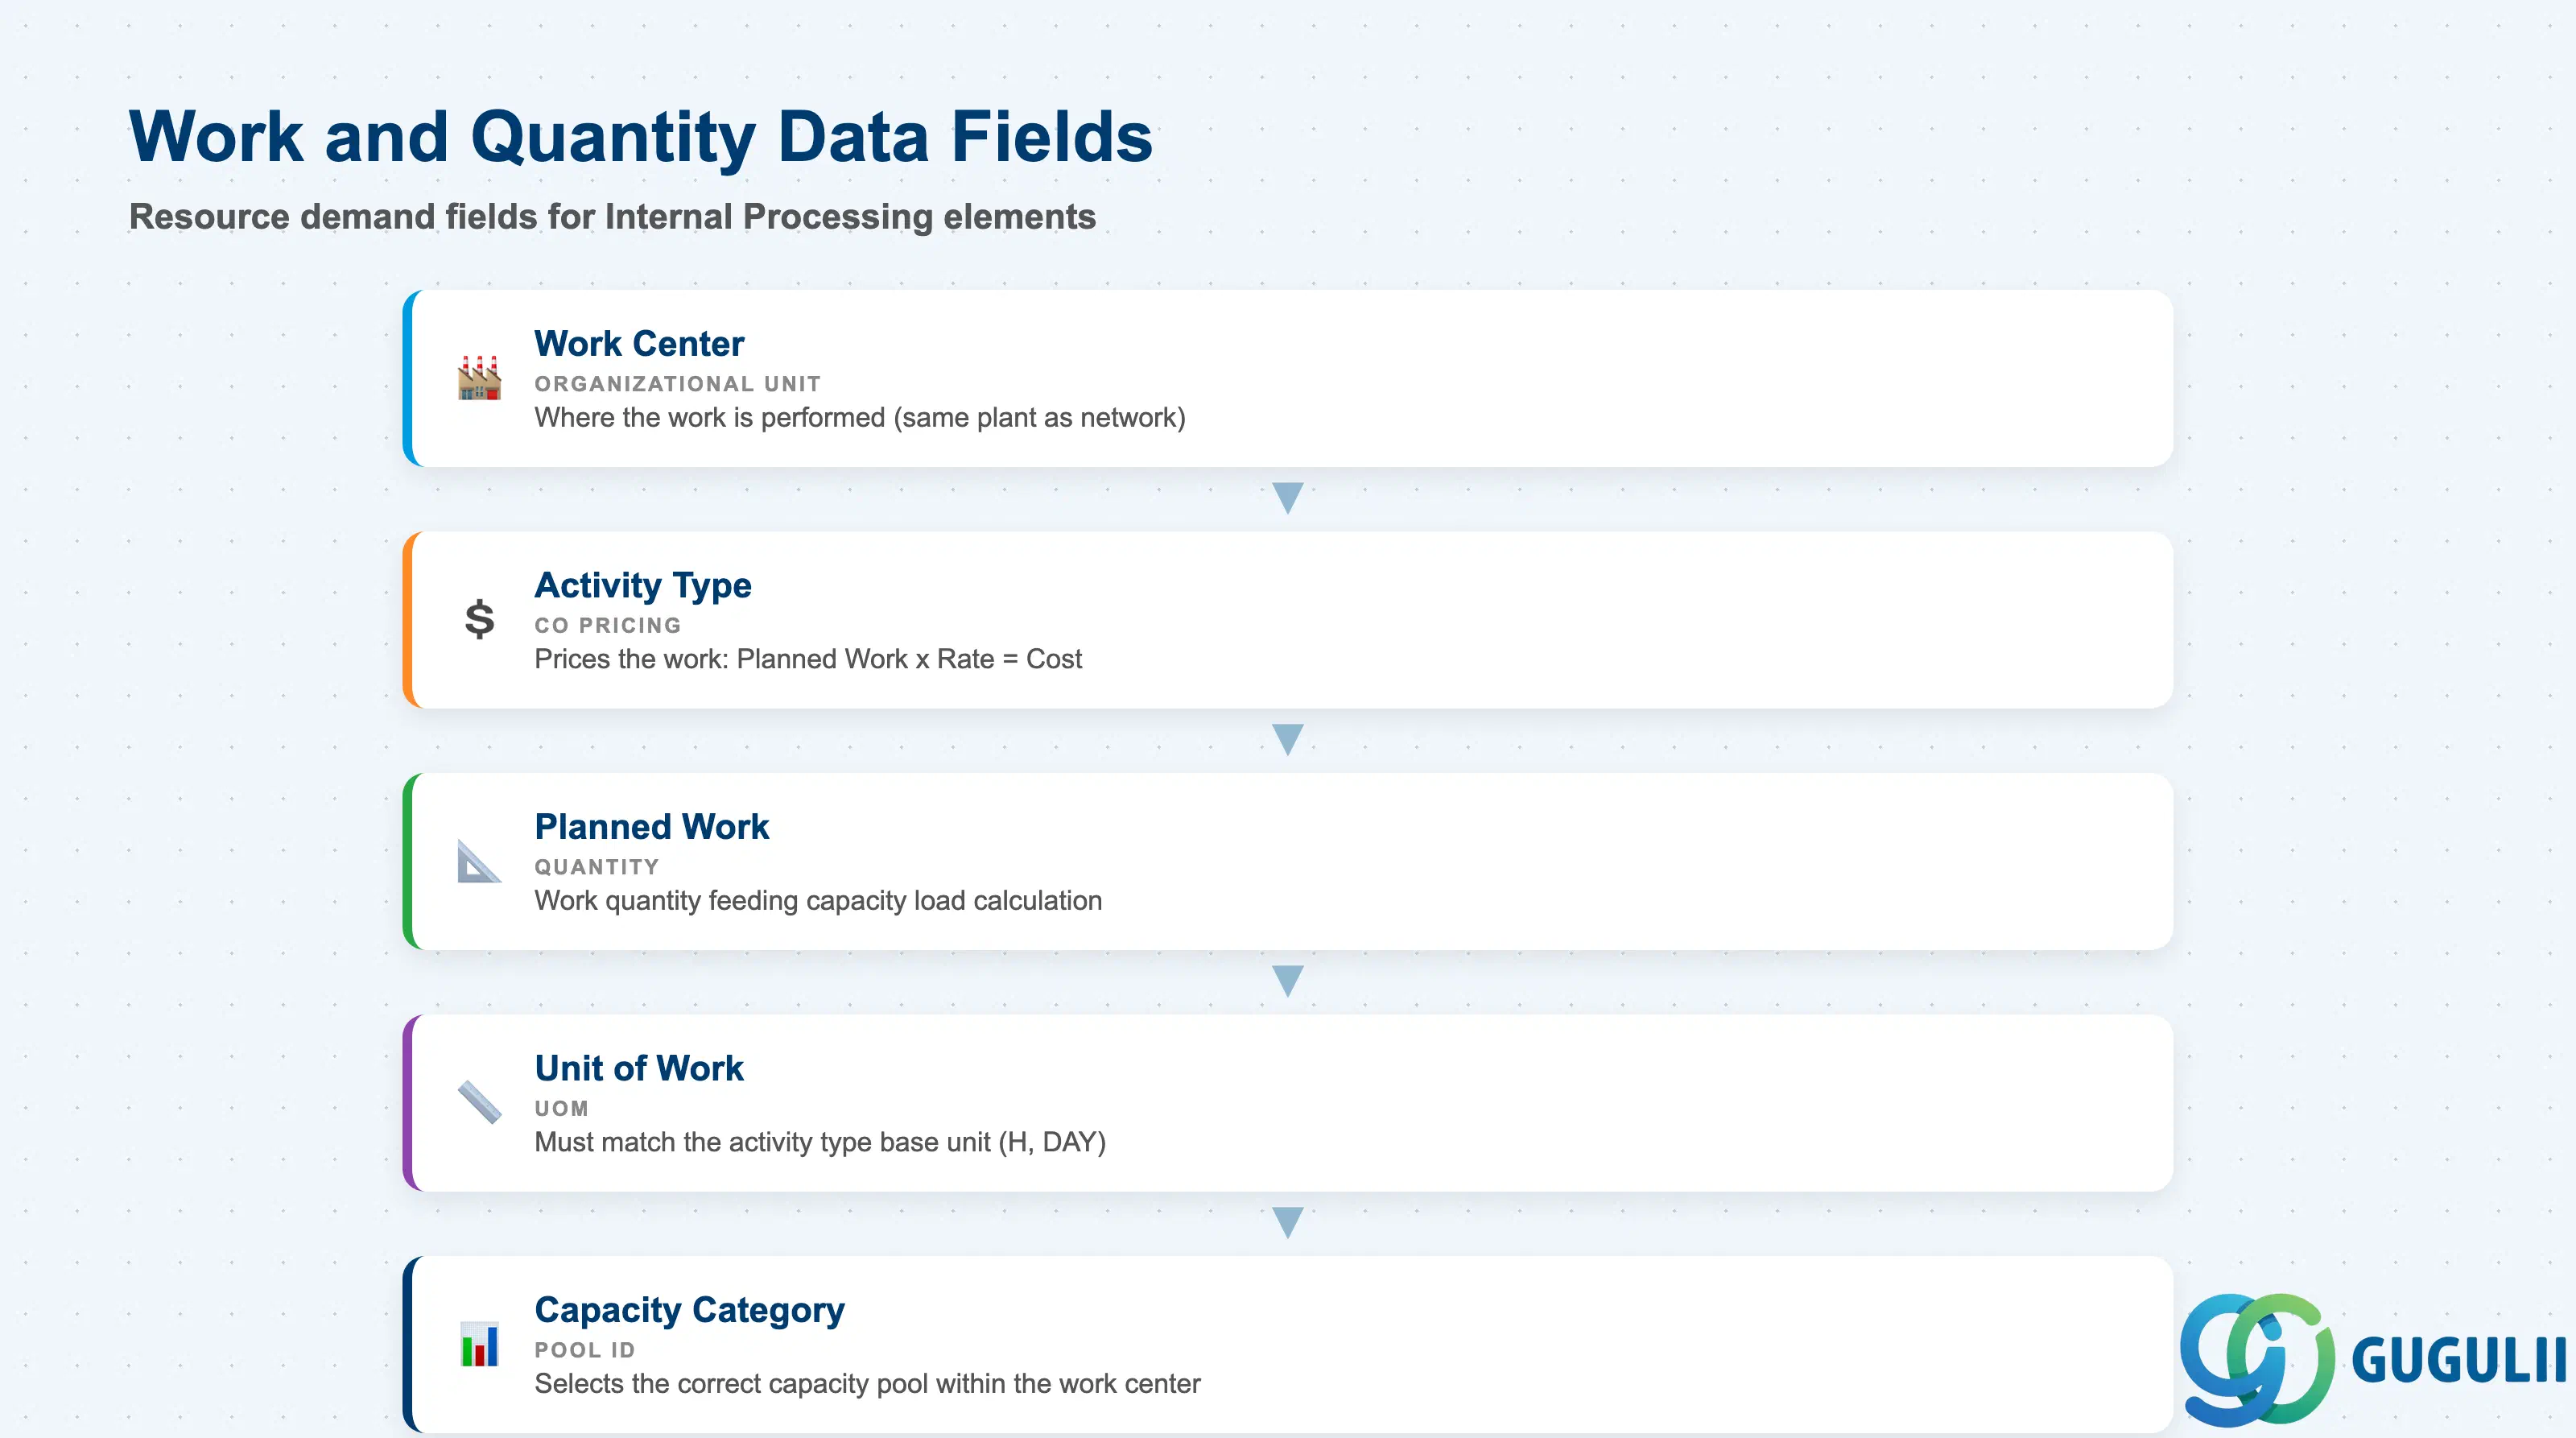Click the bar chart icon beside Capacity Category

pos(479,1344)
